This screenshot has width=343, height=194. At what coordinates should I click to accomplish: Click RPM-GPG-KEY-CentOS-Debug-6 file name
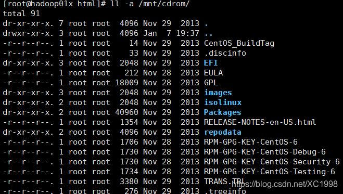tap(265, 152)
